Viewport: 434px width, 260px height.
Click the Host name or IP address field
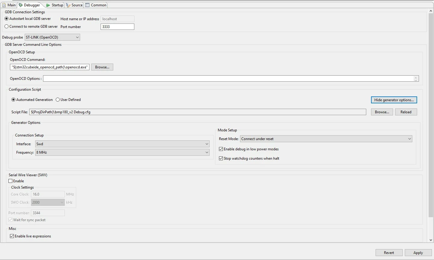point(117,19)
